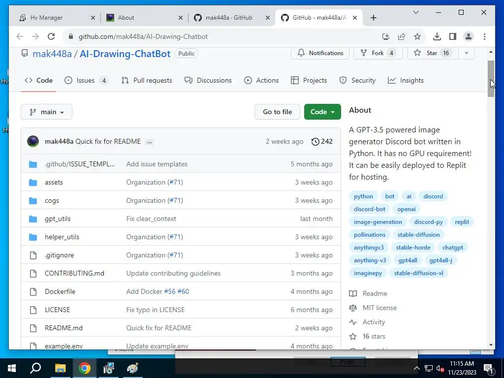Open a new tab with plus button
The width and height of the screenshot is (504, 378).
[373, 18]
